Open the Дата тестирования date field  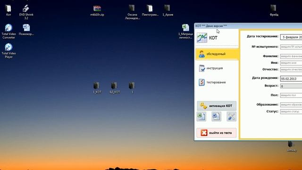coord(291,37)
